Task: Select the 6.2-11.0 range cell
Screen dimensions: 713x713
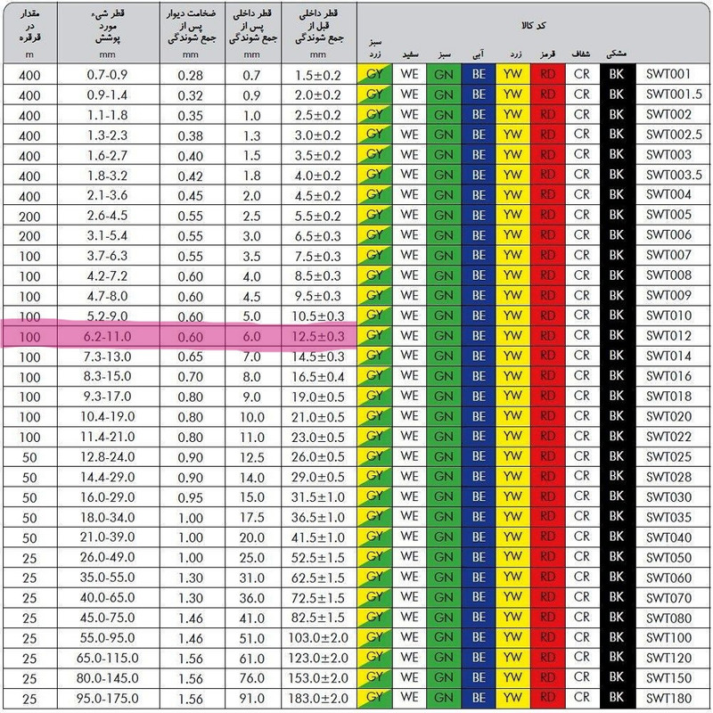Action: click(109, 335)
